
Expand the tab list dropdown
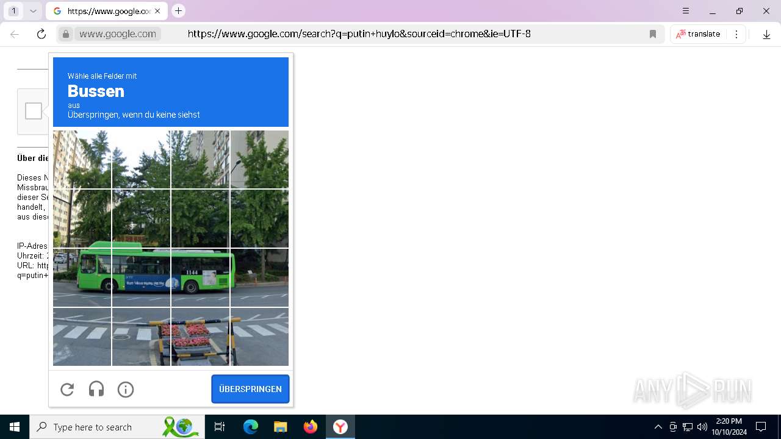click(33, 11)
